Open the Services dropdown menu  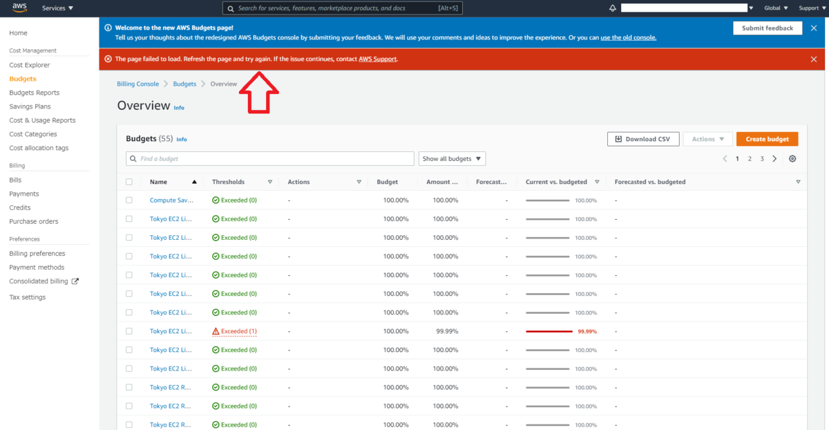[x=57, y=8]
